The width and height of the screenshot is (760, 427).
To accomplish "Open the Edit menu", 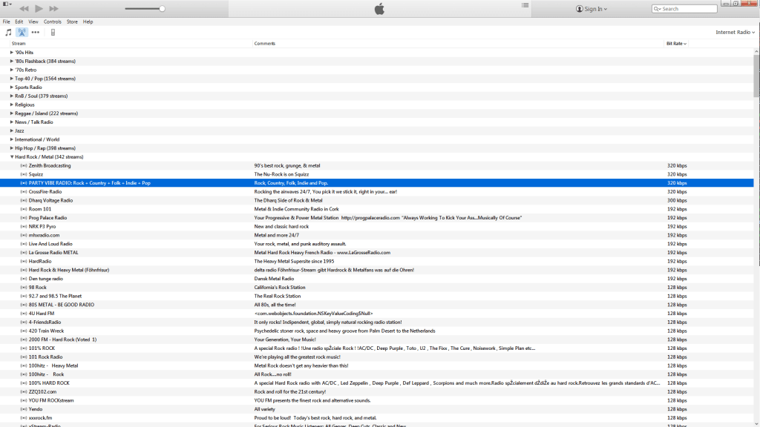I will [x=19, y=21].
